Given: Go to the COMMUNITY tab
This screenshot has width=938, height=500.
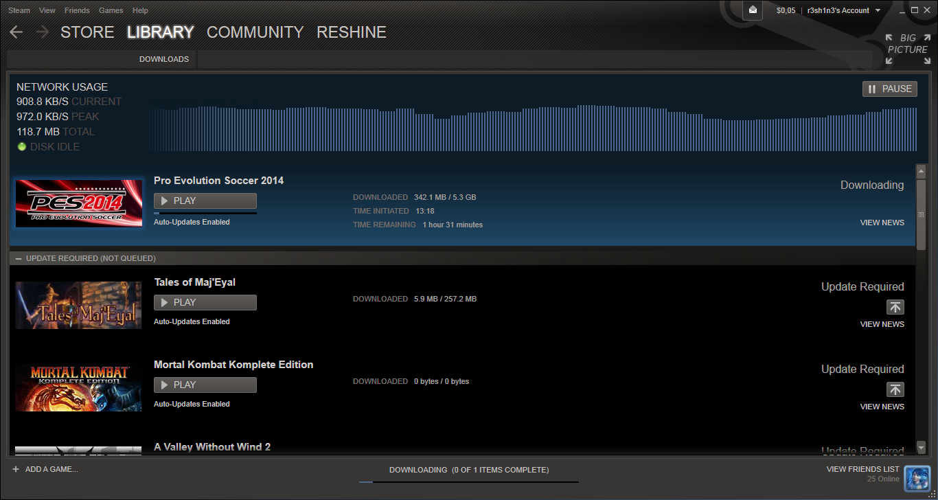Looking at the screenshot, I should (x=255, y=32).
